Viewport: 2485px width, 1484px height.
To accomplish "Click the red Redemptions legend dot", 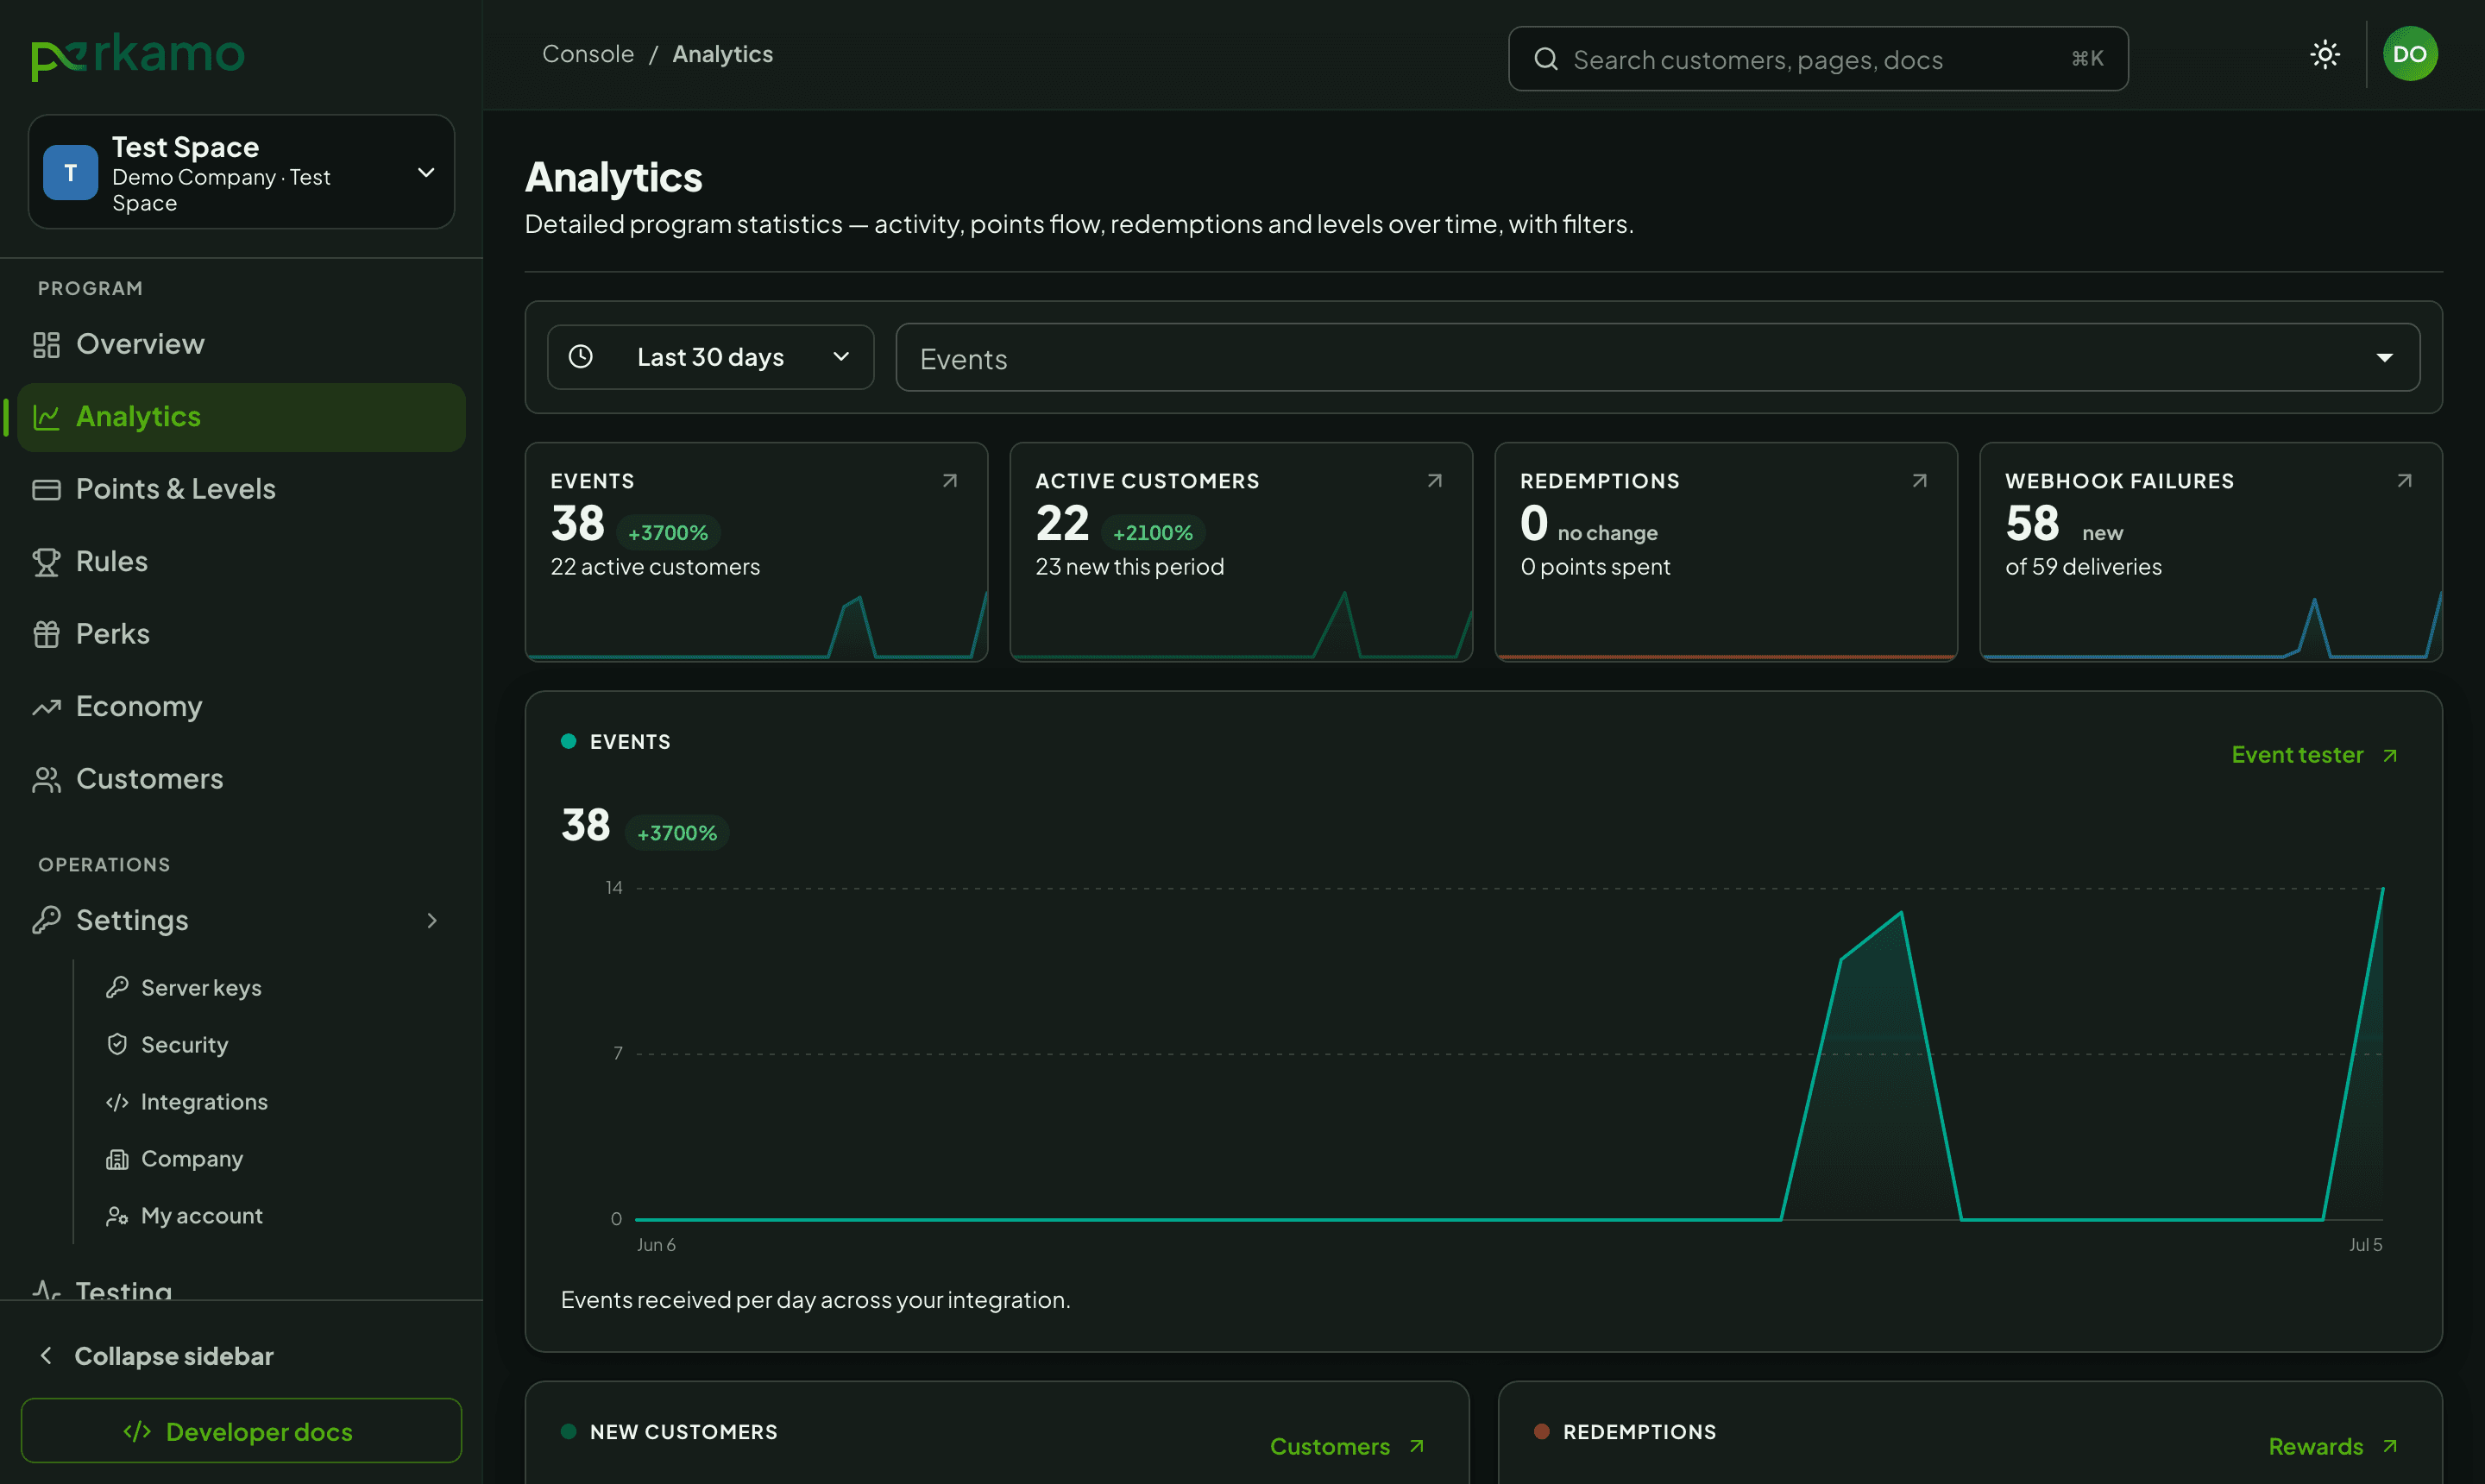I will 1542,1432.
